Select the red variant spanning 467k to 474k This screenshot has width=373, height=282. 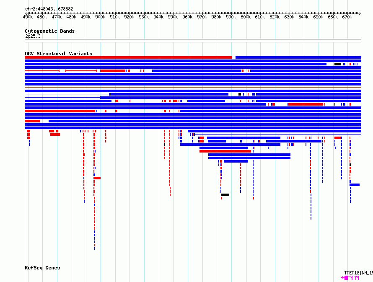pyautogui.click(x=55, y=135)
